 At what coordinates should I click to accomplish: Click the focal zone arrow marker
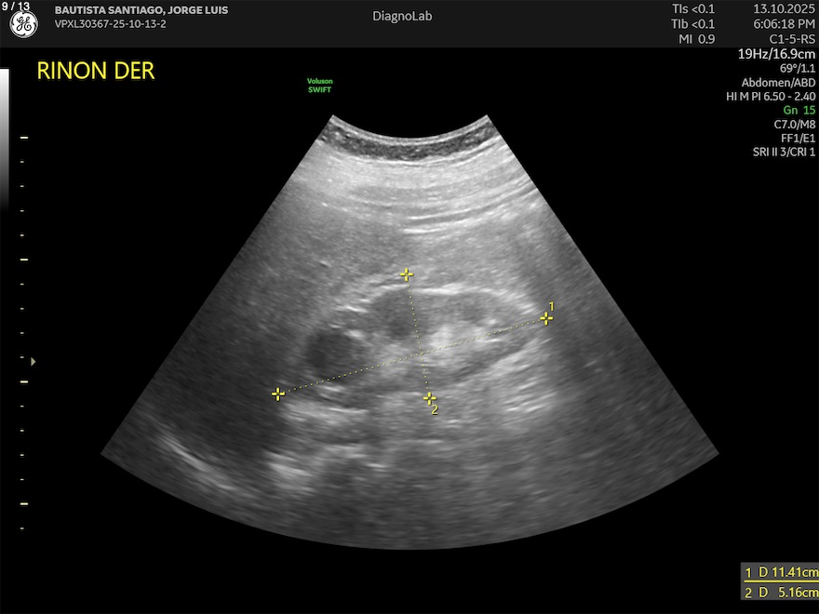click(34, 361)
